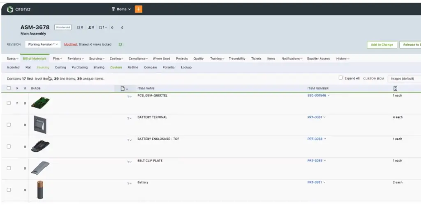The height and width of the screenshot is (210, 421).
Task: Open the Costing tab dropdown
Action: pyautogui.click(x=116, y=59)
